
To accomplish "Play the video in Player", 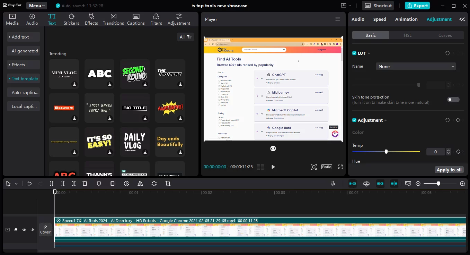I will click(273, 167).
